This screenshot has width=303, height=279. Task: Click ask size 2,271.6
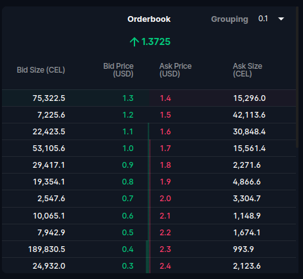coord(247,165)
